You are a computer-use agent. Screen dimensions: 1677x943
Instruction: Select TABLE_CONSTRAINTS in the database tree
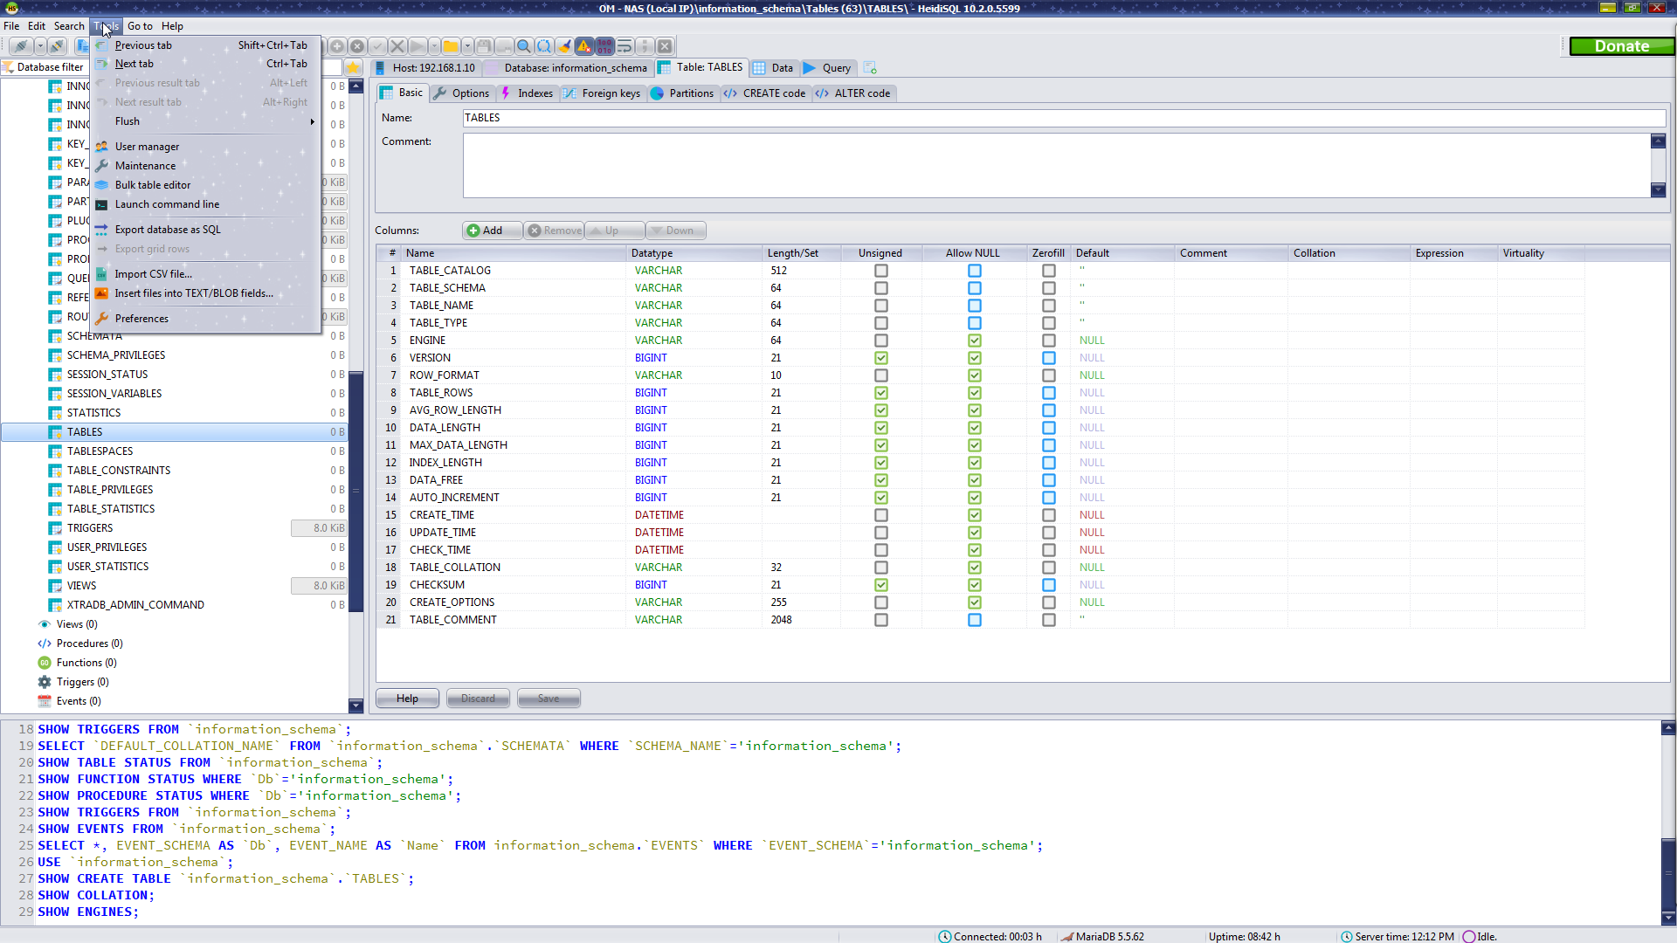119,471
